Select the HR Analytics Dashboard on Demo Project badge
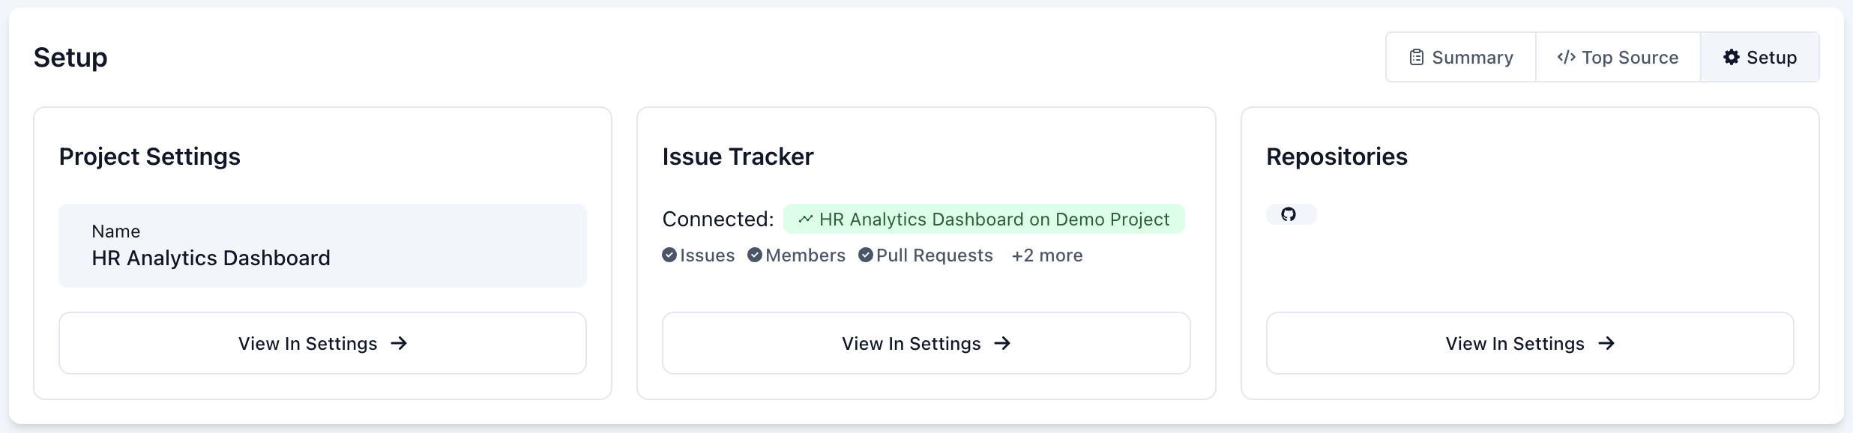 [984, 219]
